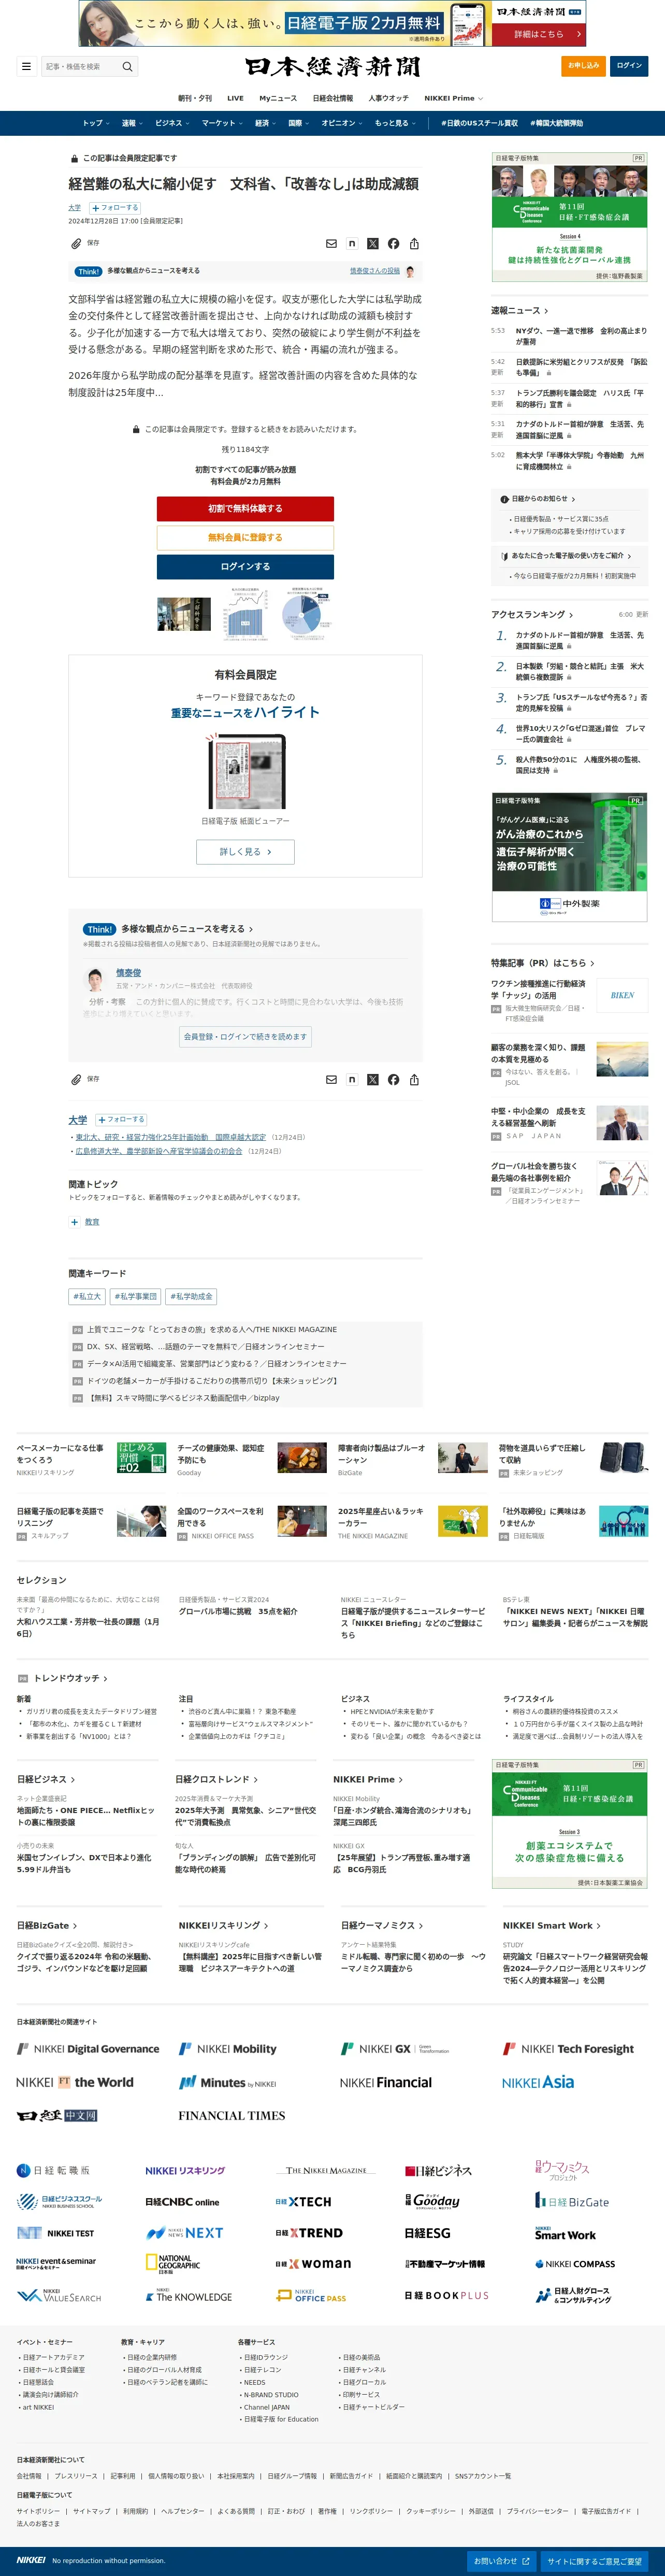Screen dimensions: 665x2576
Task: Open the 朝刊・夕刊 menu item
Action: click(195, 98)
